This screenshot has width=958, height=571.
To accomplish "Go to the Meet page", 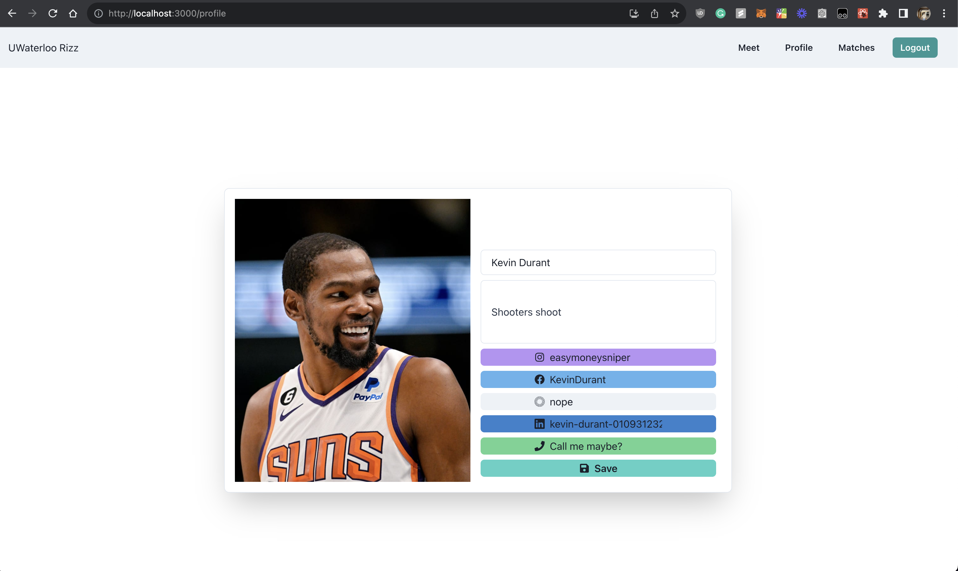I will click(x=748, y=48).
